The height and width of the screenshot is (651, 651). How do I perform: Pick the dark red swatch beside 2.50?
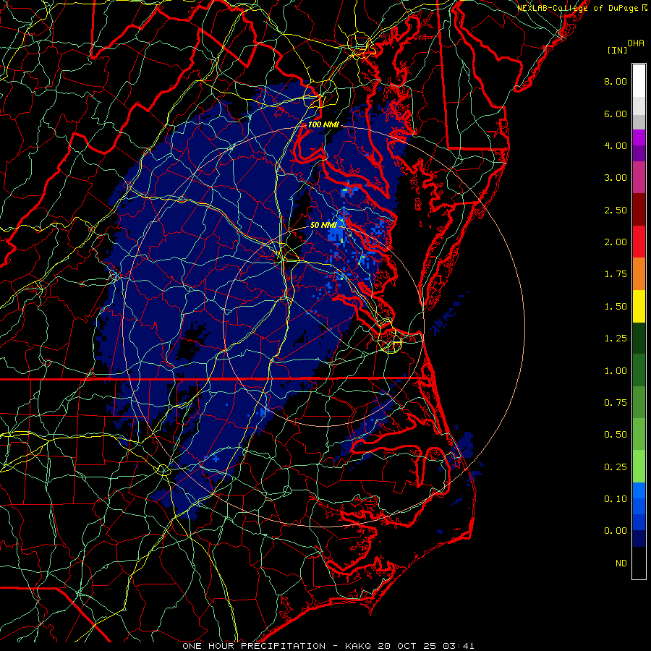click(x=639, y=210)
